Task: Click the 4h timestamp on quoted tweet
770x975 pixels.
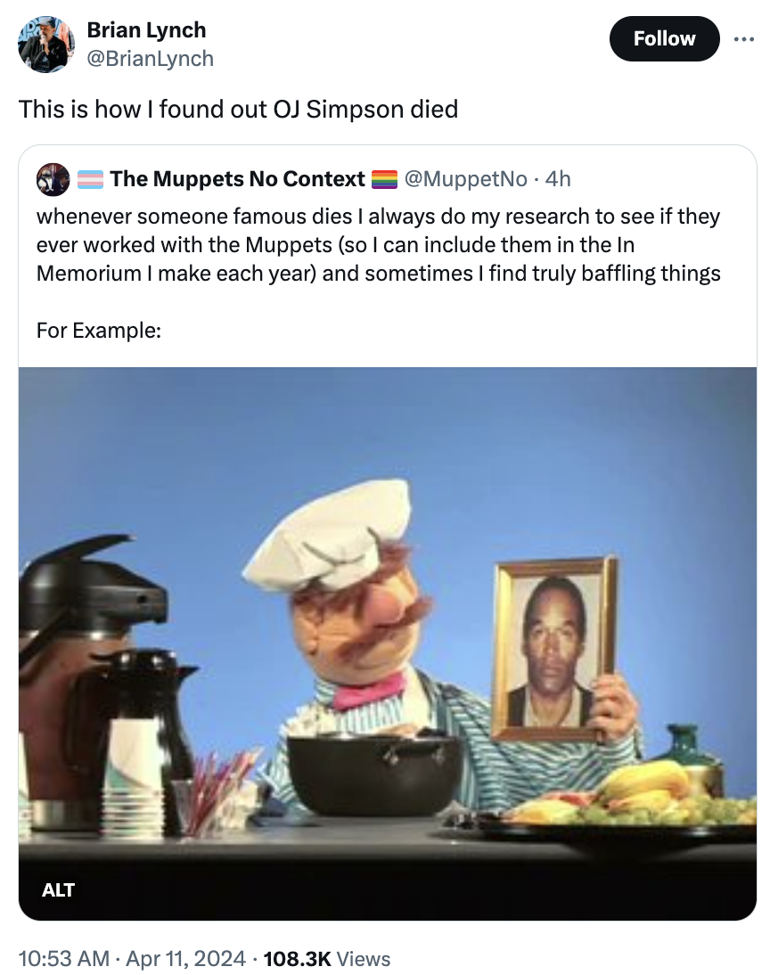Action: tap(558, 179)
